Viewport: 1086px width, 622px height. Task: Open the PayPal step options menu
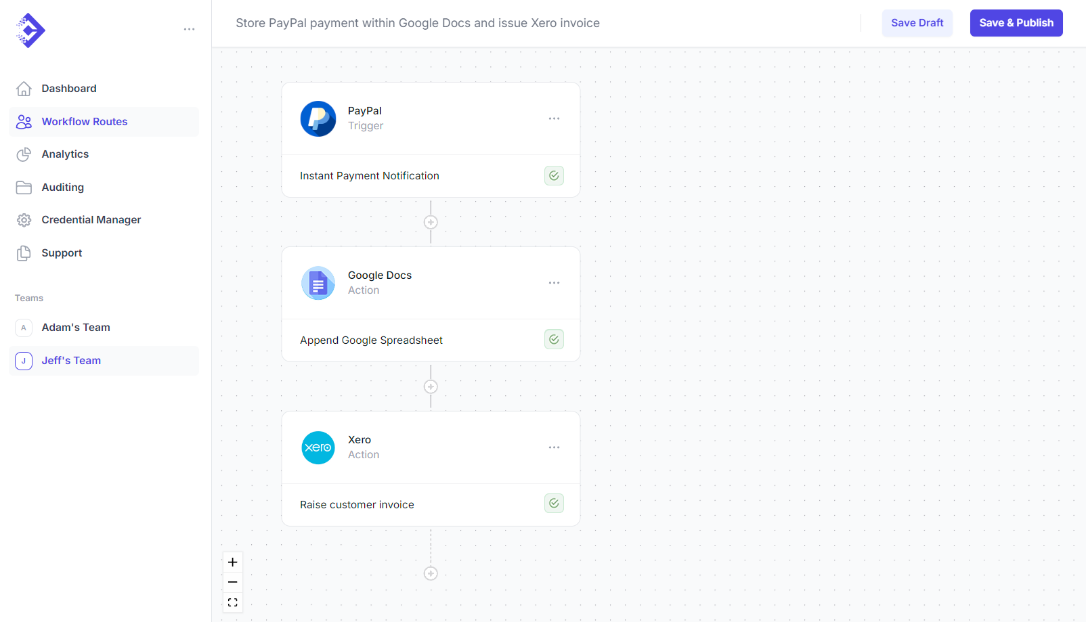click(554, 118)
